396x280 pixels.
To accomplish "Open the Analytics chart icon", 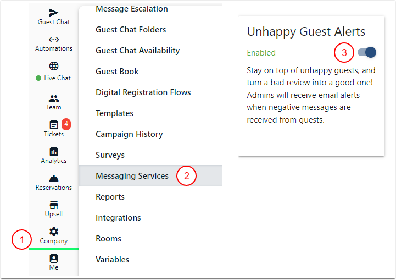I will (x=54, y=152).
